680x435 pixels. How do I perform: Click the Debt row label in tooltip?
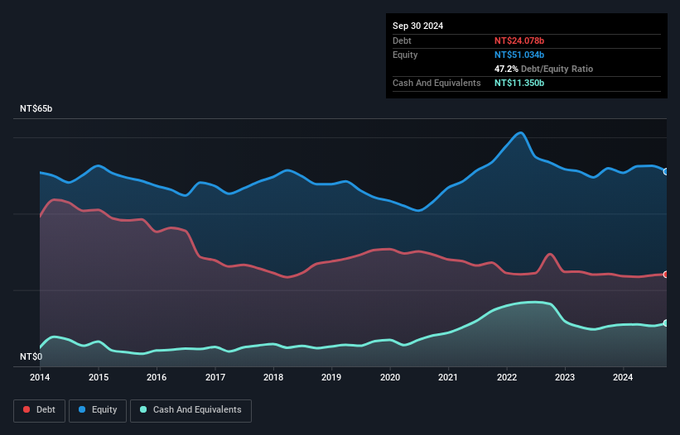402,41
